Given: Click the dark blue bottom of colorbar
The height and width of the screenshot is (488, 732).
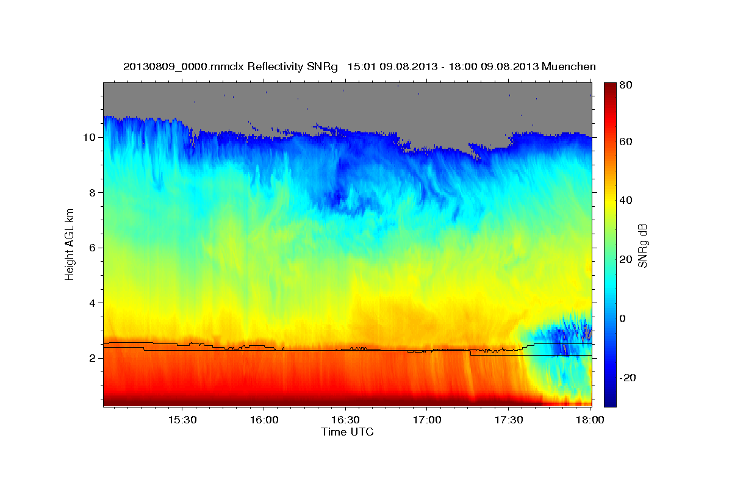Looking at the screenshot, I should (610, 400).
